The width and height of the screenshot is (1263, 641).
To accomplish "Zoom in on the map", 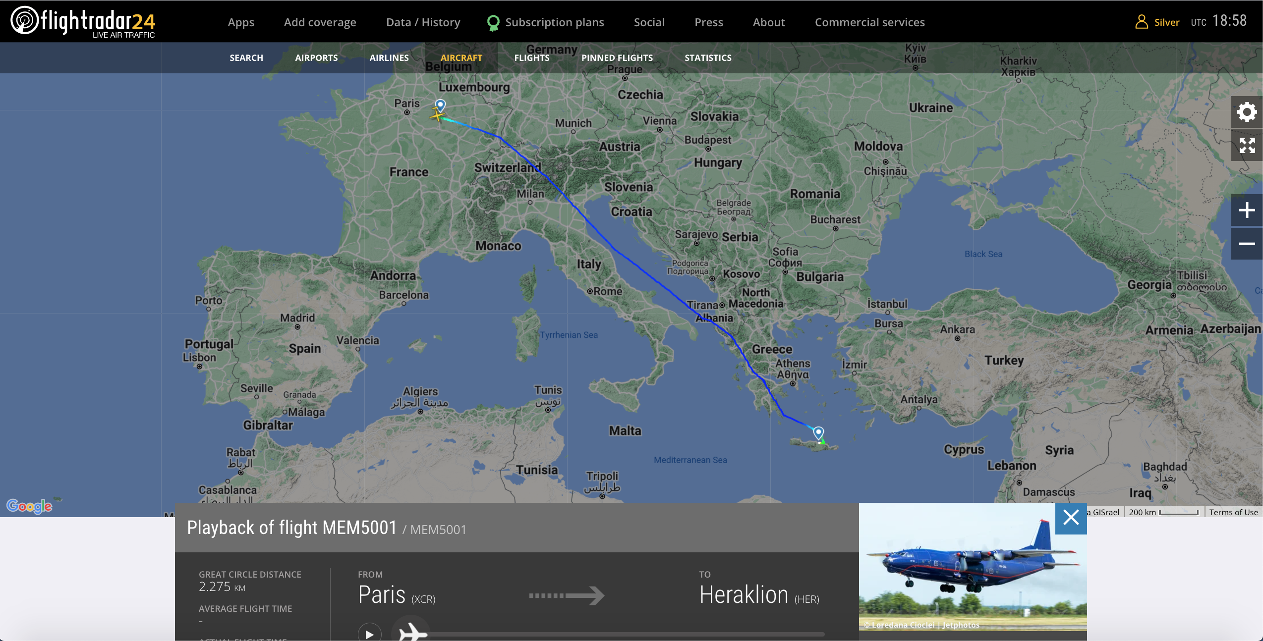I will 1247,211.
